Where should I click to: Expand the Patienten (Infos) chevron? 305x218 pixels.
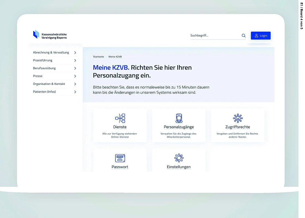pos(75,92)
